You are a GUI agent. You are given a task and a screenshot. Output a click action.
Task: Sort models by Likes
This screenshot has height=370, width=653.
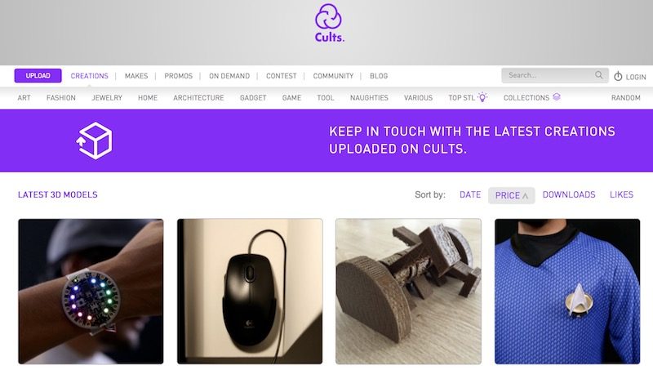(621, 194)
